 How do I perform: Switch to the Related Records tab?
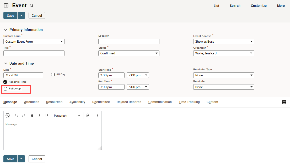[129, 102]
